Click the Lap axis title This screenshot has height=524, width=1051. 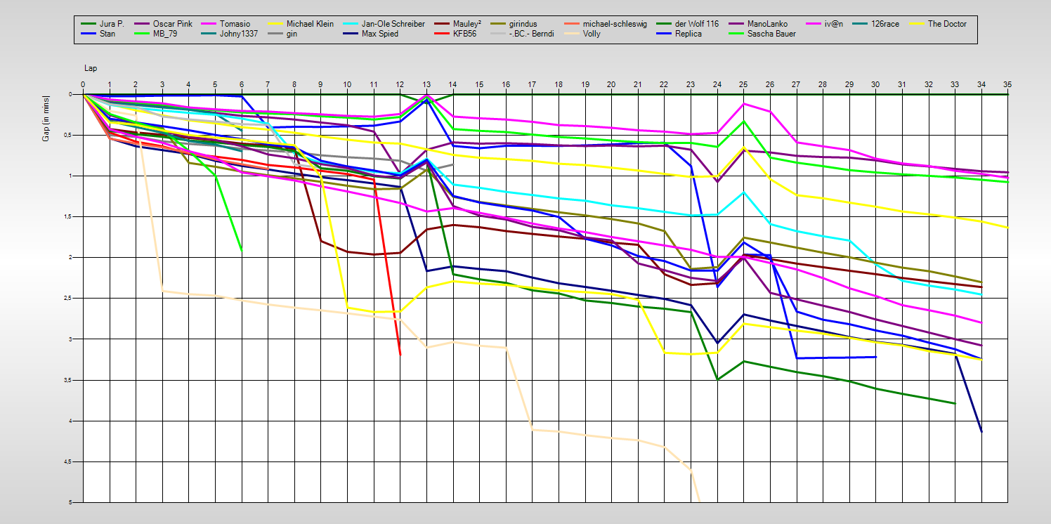(x=91, y=68)
